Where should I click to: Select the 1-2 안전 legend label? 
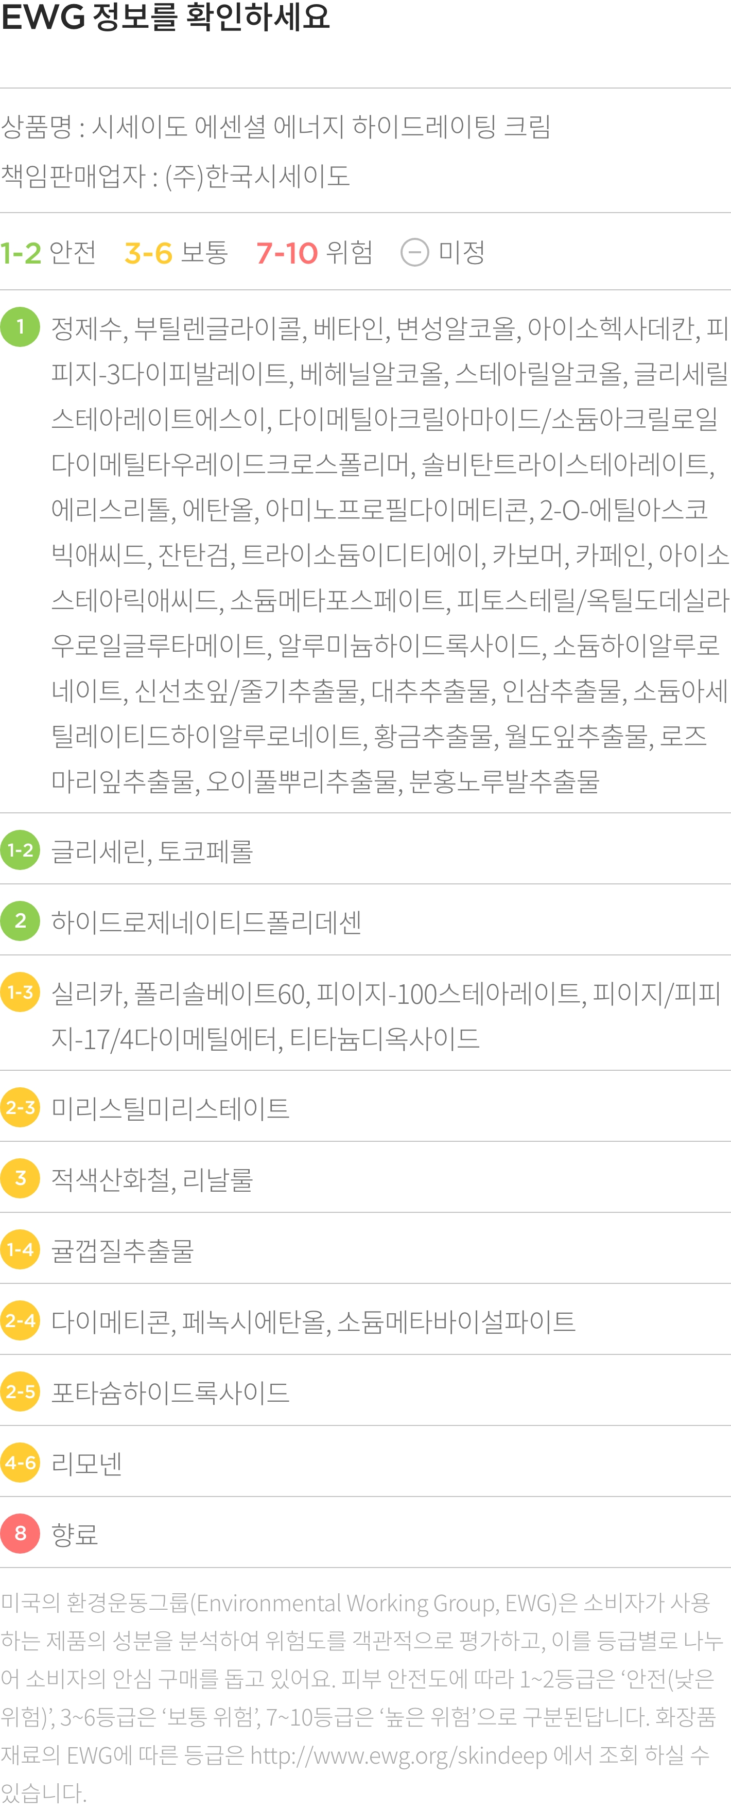tap(48, 252)
